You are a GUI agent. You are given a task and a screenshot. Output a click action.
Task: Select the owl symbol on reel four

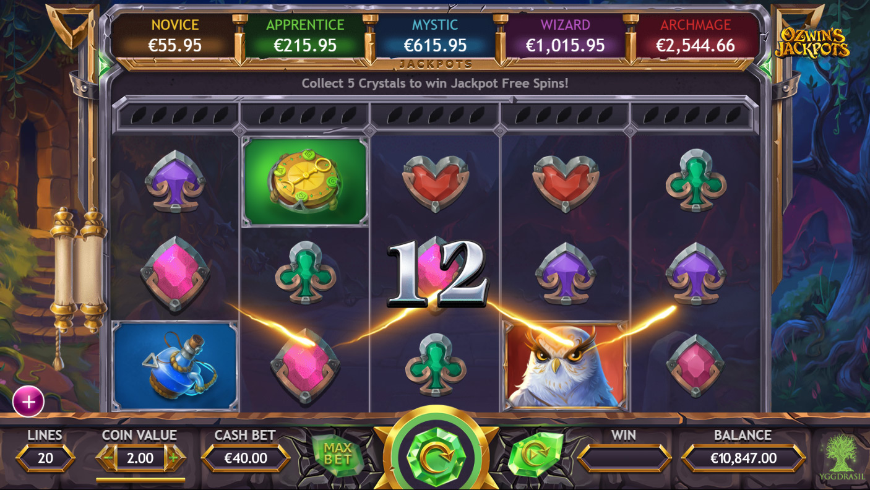coord(565,365)
